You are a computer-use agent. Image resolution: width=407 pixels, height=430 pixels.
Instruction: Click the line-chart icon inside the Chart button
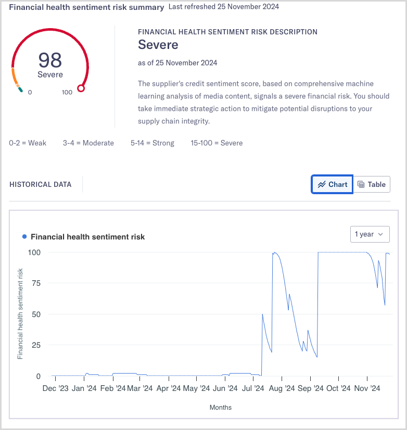pos(321,184)
